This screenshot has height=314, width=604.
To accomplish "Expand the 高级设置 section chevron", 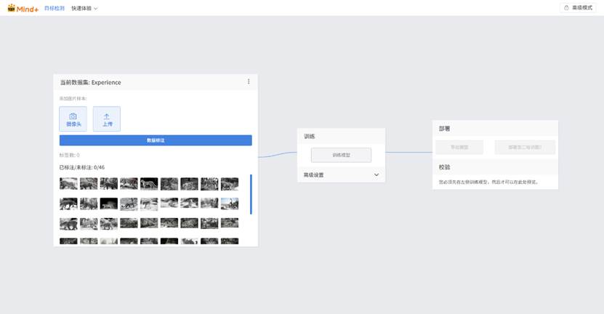I will 377,175.
